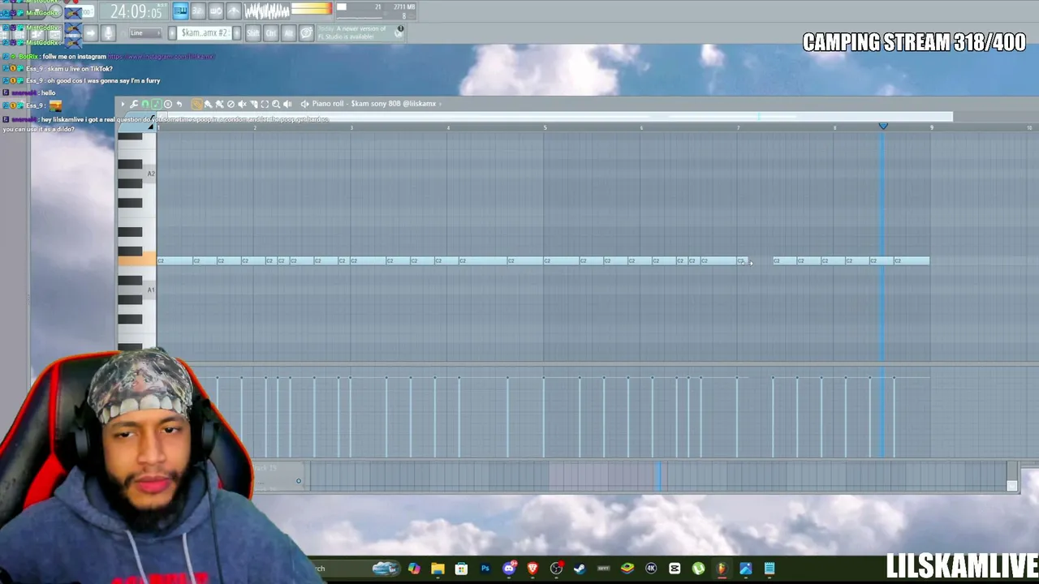Click the arrow left of the pattern selector
The height and width of the screenshot is (584, 1039).
click(172, 32)
